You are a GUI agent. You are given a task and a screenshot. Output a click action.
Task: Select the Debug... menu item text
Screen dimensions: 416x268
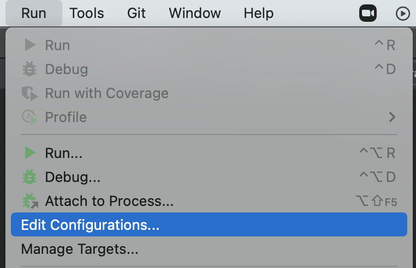coord(73,178)
